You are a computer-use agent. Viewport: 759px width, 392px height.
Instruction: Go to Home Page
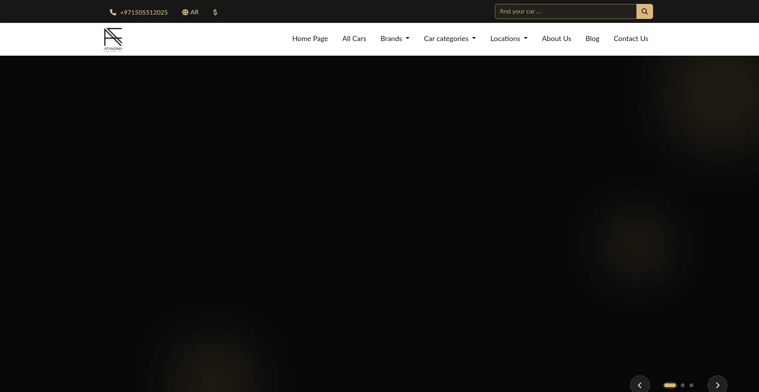pyautogui.click(x=310, y=39)
